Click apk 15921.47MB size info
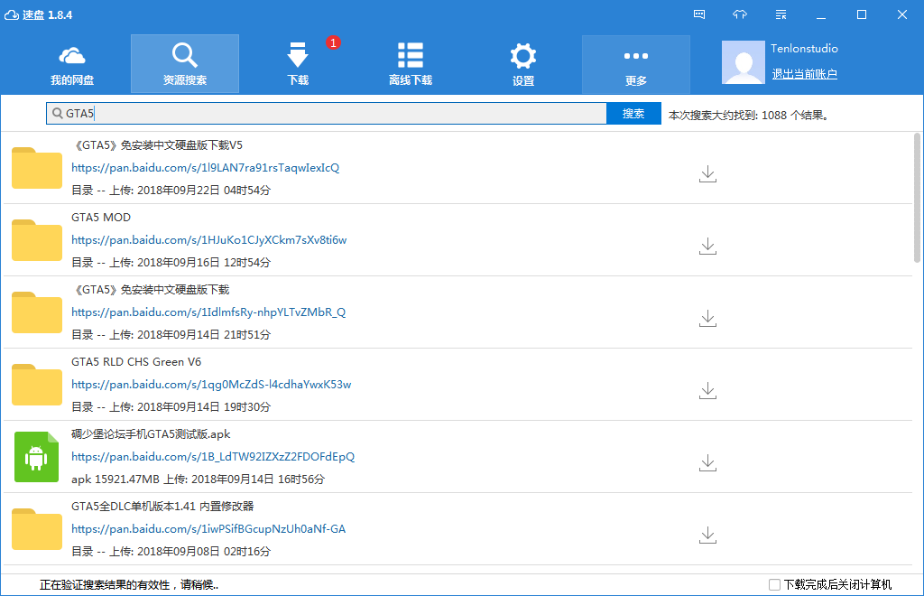924x596 pixels. point(115,480)
